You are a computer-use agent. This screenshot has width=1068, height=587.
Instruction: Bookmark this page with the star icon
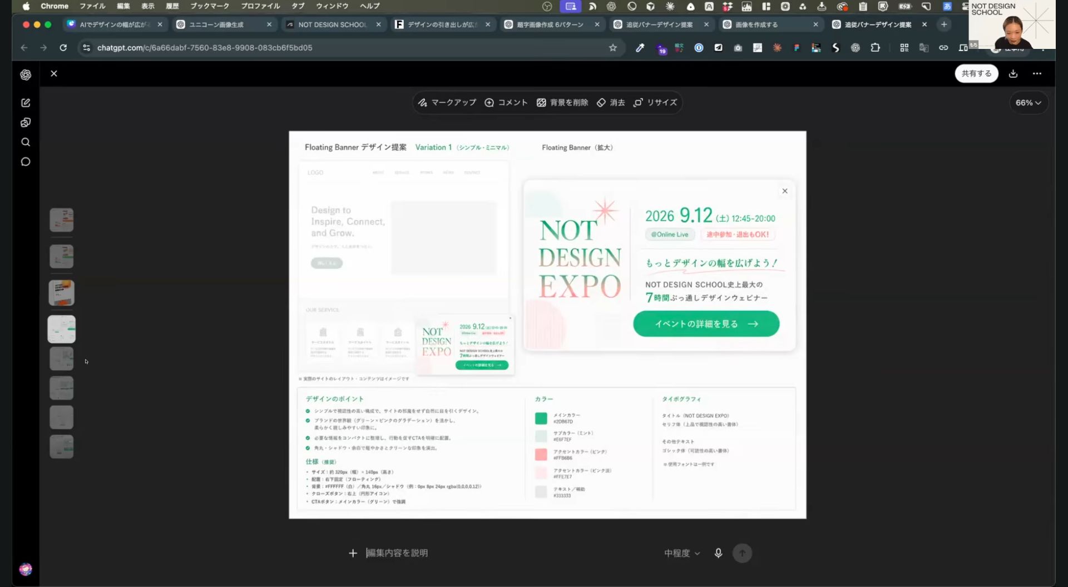[x=613, y=48]
